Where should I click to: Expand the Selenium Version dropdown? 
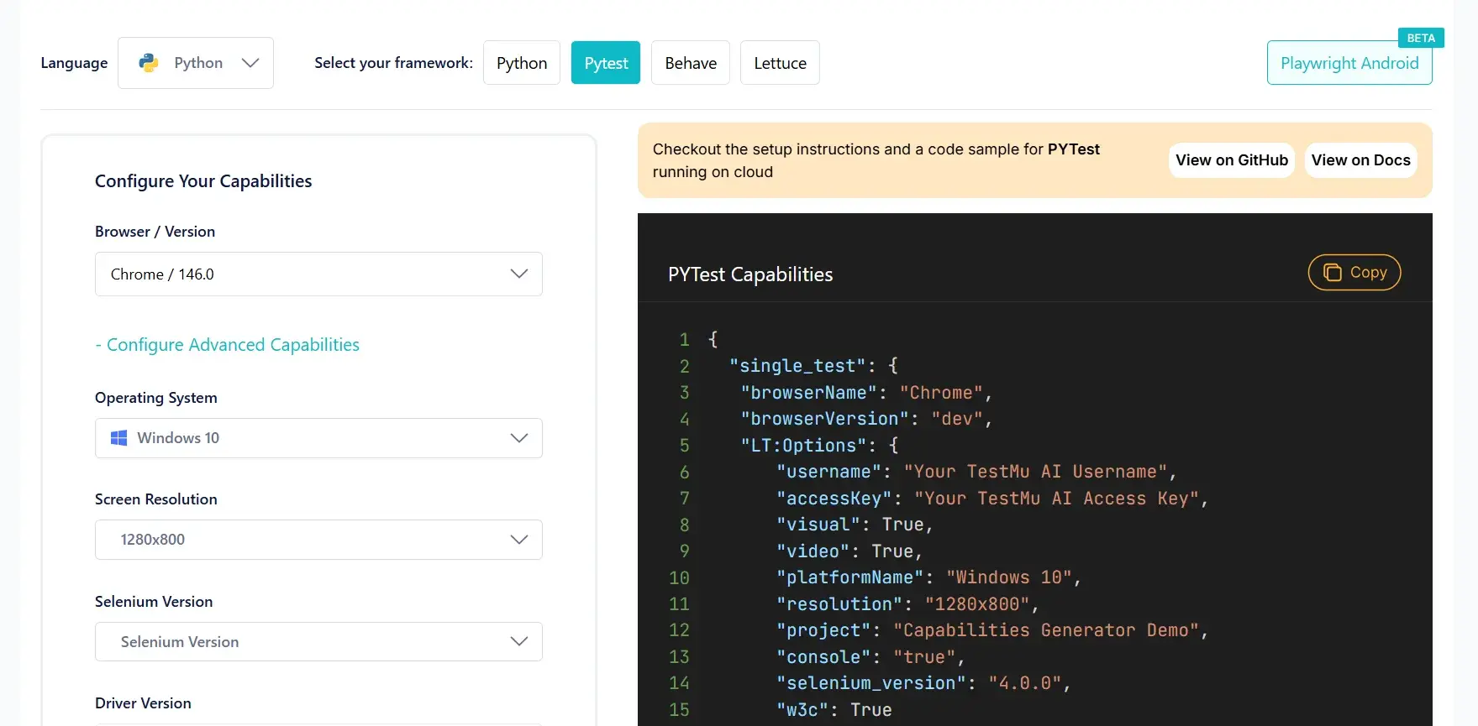click(318, 641)
